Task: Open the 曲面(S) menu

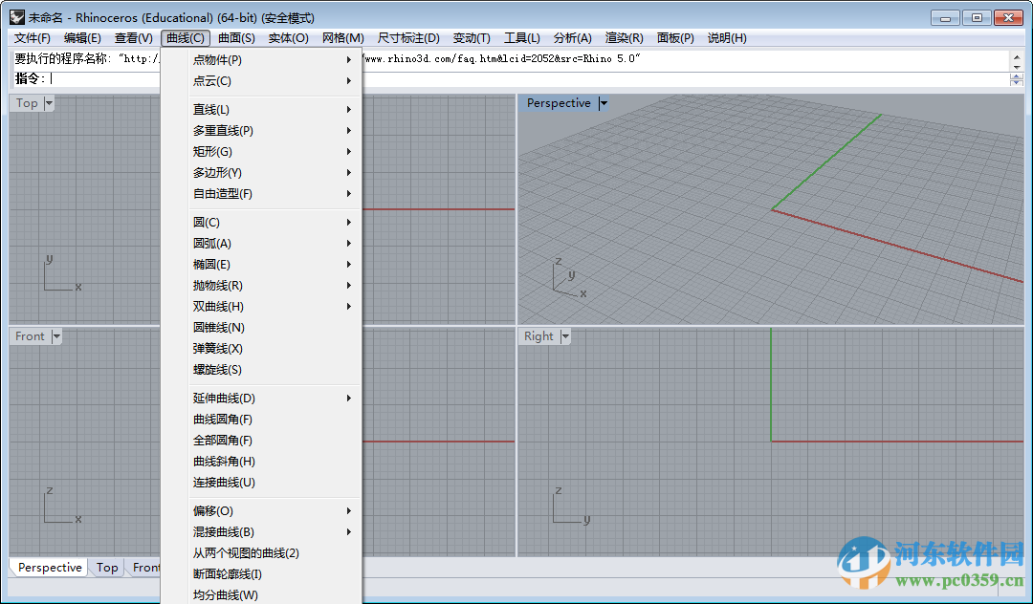Action: click(236, 38)
